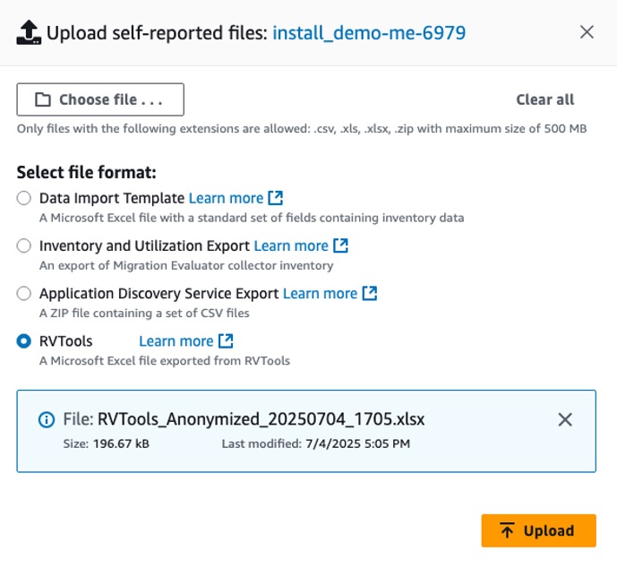Open Learn more link for Data Import Template
This screenshot has height=568, width=617.
226,198
